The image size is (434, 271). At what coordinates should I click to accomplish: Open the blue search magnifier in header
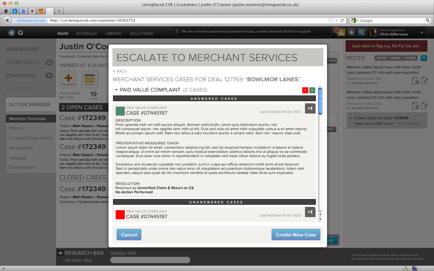coord(361,32)
